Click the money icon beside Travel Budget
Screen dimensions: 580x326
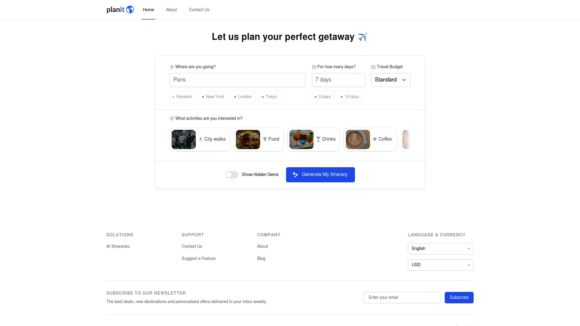373,67
